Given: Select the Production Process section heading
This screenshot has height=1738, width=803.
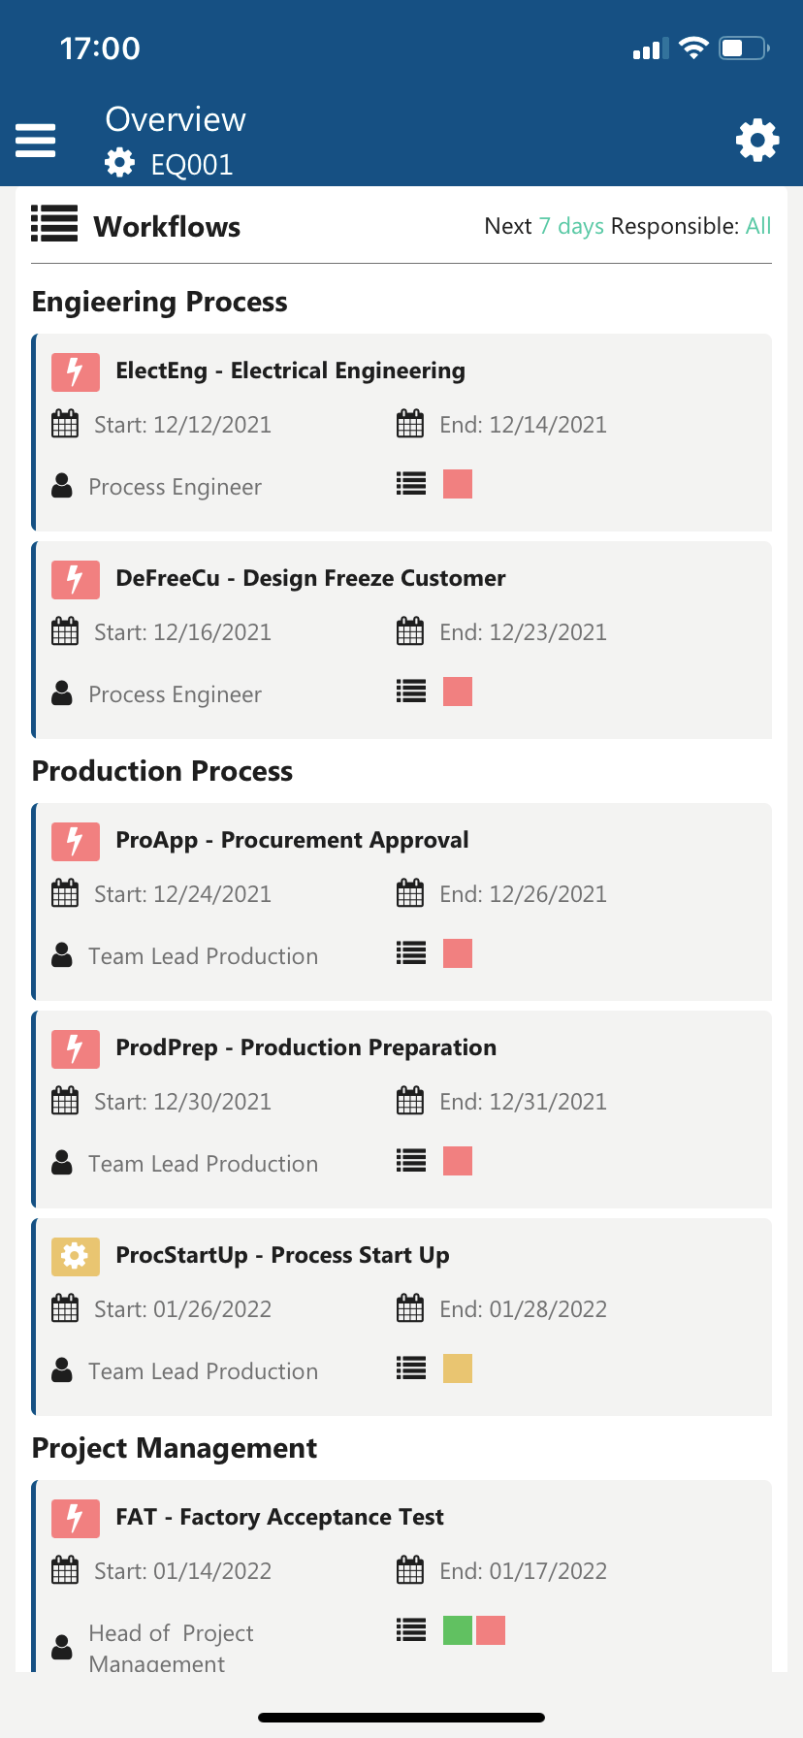Looking at the screenshot, I should pyautogui.click(x=162, y=771).
